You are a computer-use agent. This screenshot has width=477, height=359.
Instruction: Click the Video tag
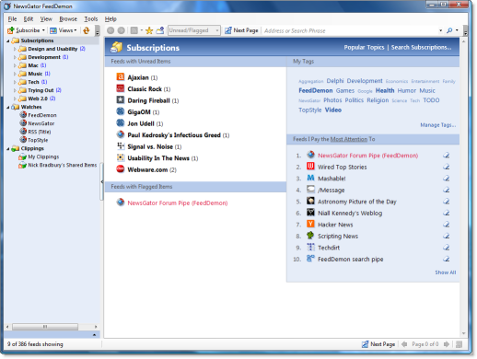coord(333,110)
